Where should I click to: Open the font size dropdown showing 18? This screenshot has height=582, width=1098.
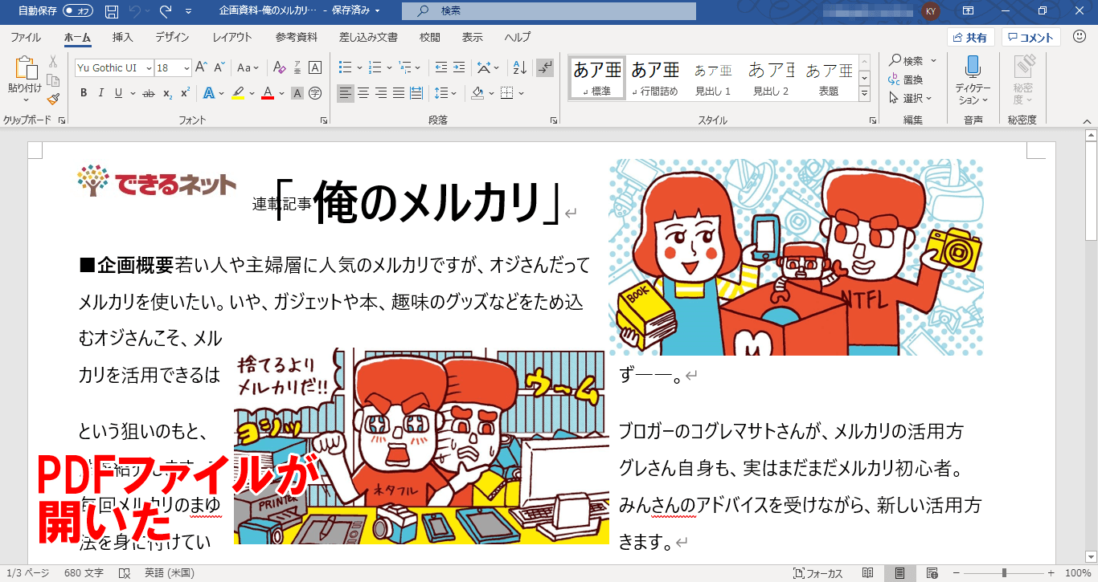pyautogui.click(x=187, y=67)
